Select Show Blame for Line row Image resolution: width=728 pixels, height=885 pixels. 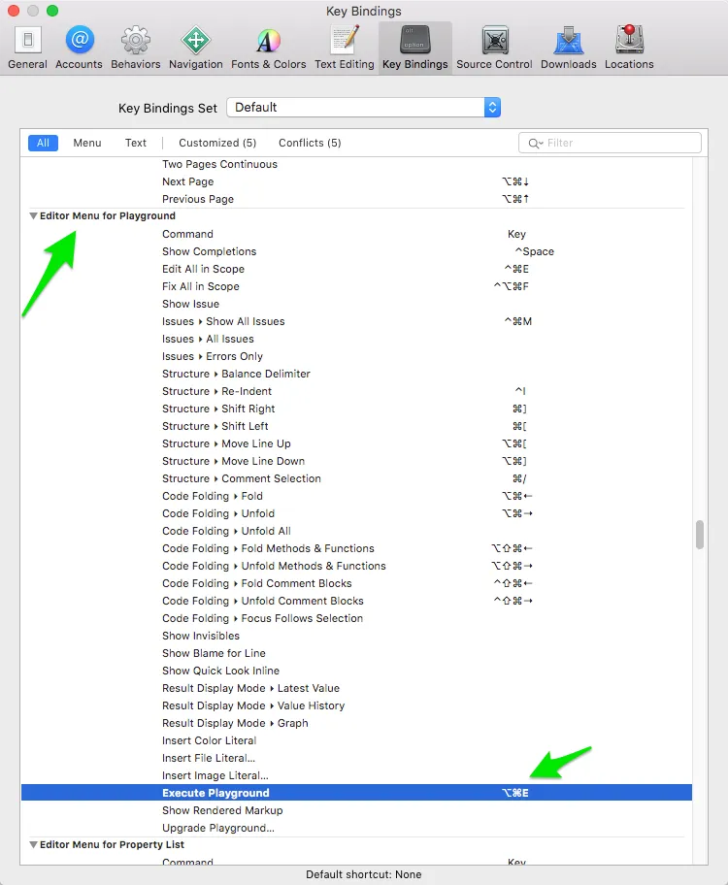coord(356,654)
